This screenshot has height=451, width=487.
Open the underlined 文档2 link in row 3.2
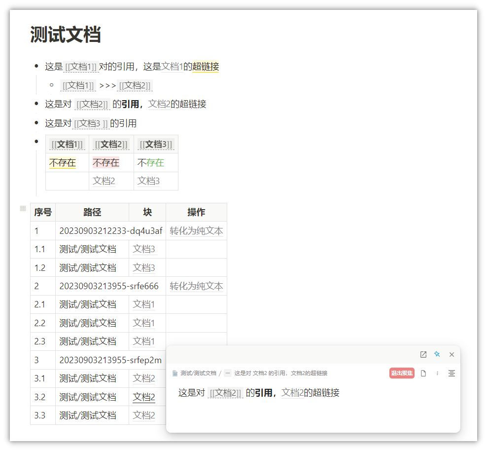(x=144, y=397)
